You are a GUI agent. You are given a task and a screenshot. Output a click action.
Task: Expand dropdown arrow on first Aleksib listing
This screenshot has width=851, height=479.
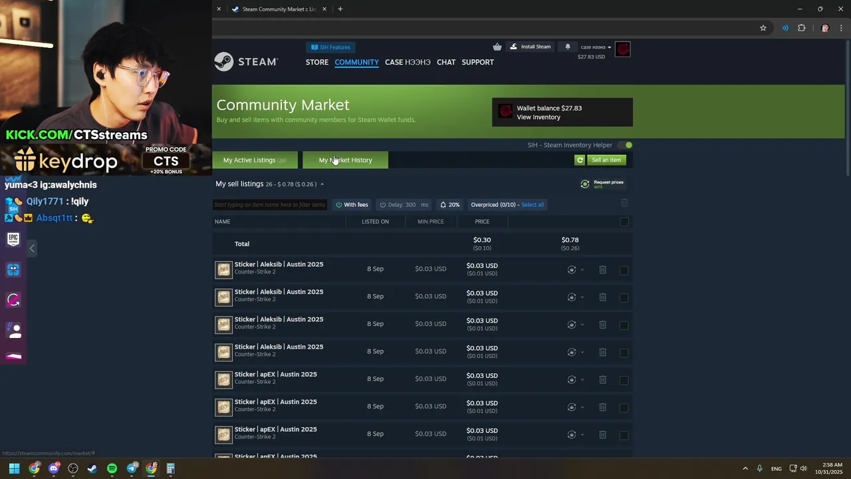582,270
